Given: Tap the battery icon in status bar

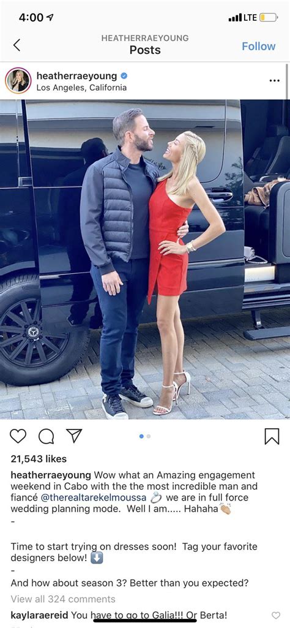Looking at the screenshot, I should coord(269,18).
